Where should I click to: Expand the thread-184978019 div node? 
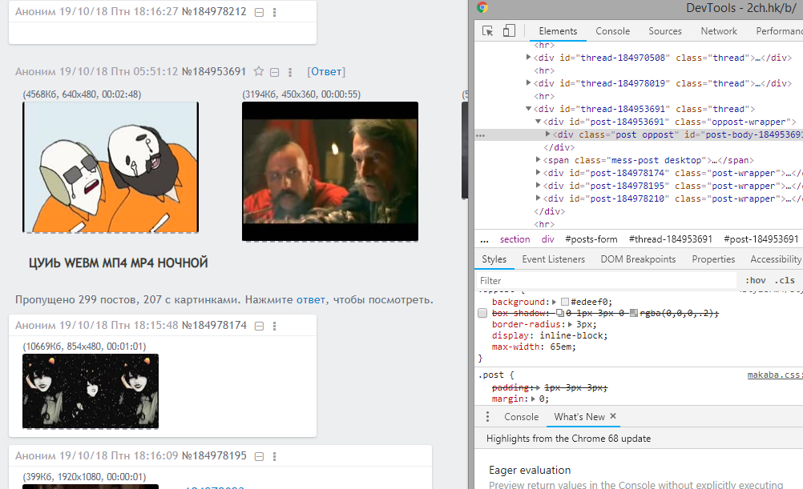[528, 83]
